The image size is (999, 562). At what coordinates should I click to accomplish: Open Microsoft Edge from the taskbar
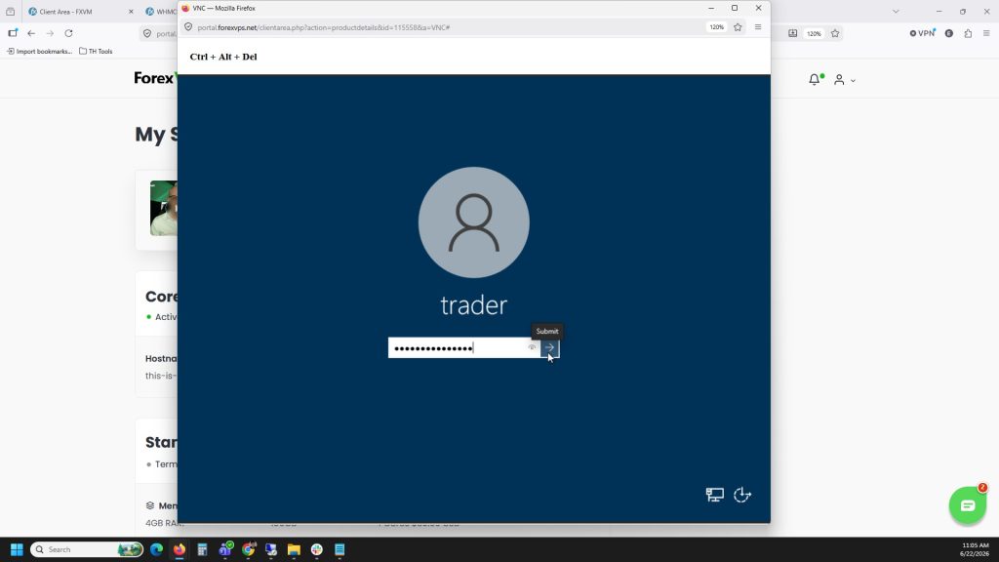click(x=156, y=549)
